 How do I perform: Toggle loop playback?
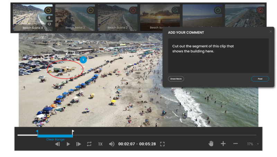89,144
